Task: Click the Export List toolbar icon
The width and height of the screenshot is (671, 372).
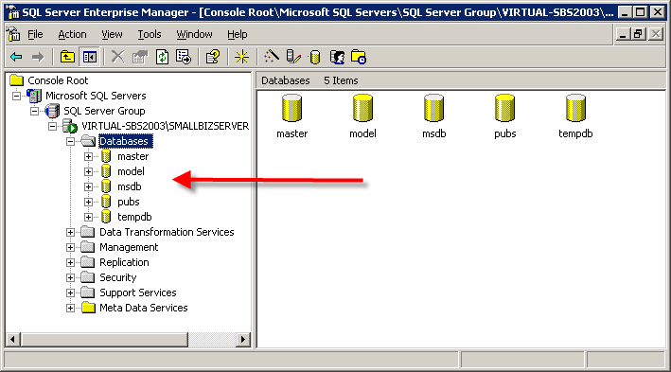Action: (x=184, y=57)
